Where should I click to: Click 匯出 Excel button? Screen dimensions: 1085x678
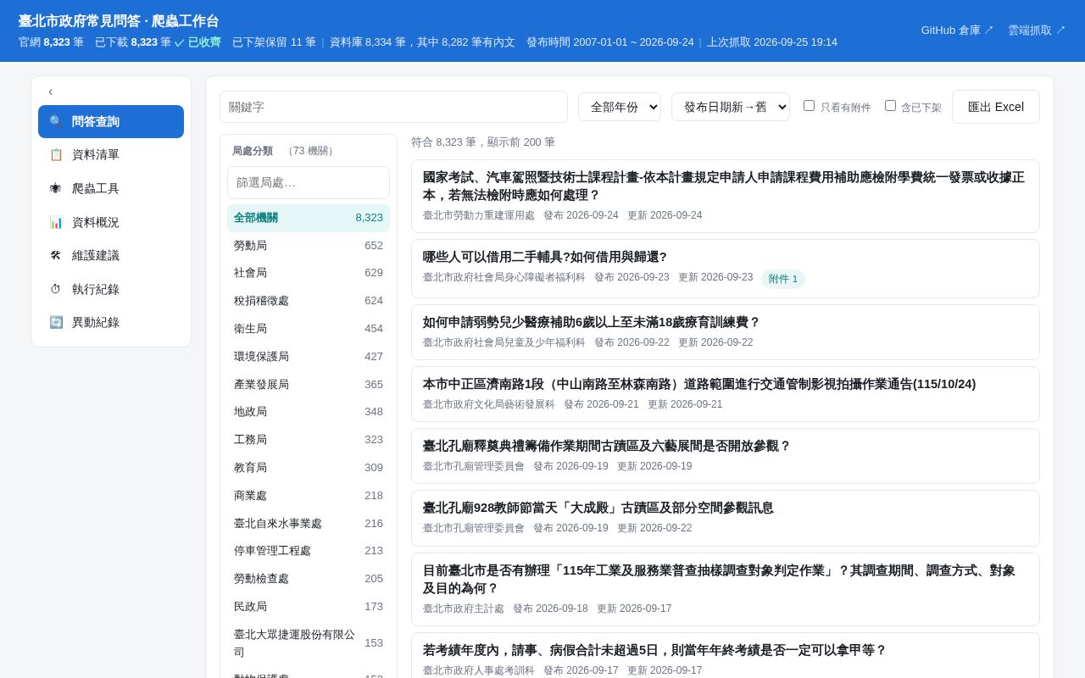pos(996,107)
